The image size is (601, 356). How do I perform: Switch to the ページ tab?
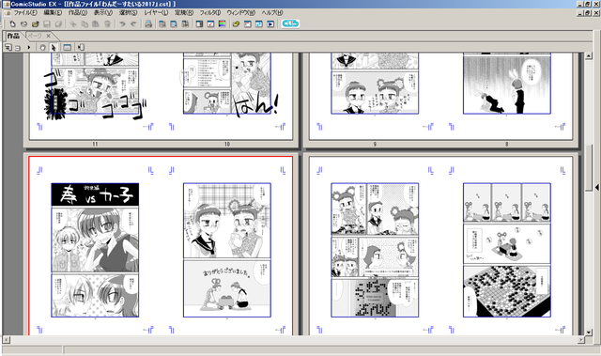[35, 36]
